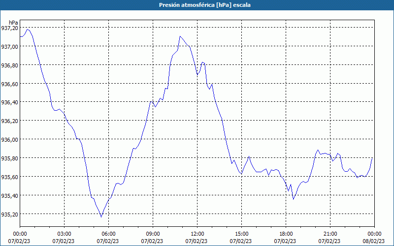394x246 pixels.
Task: Select the '12:00' time label
Action: [197, 234]
